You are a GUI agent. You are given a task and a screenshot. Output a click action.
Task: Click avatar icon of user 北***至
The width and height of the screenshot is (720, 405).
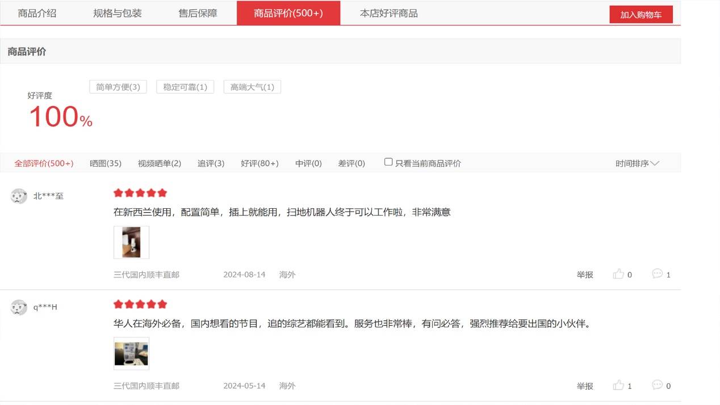pos(19,196)
